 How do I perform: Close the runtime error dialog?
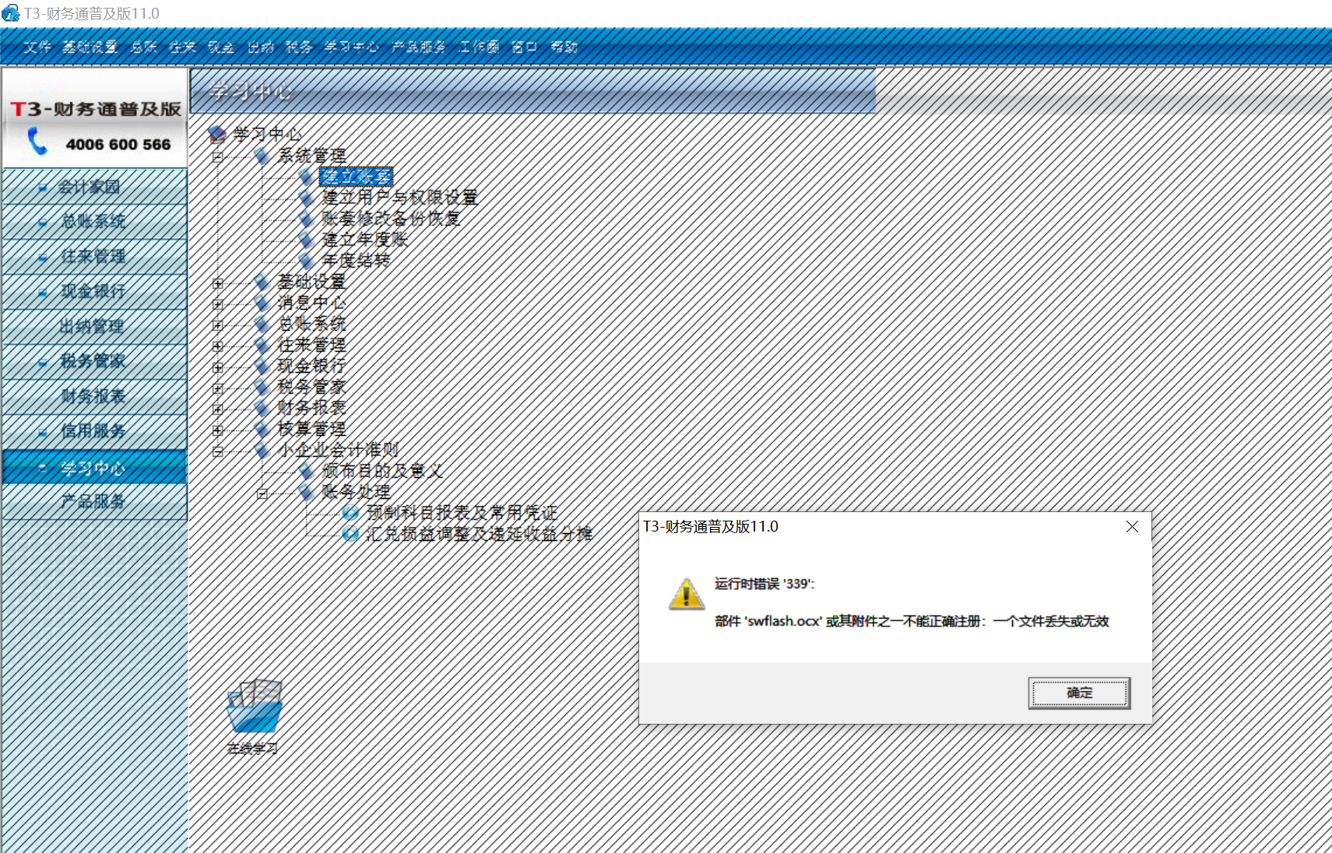point(1132,527)
